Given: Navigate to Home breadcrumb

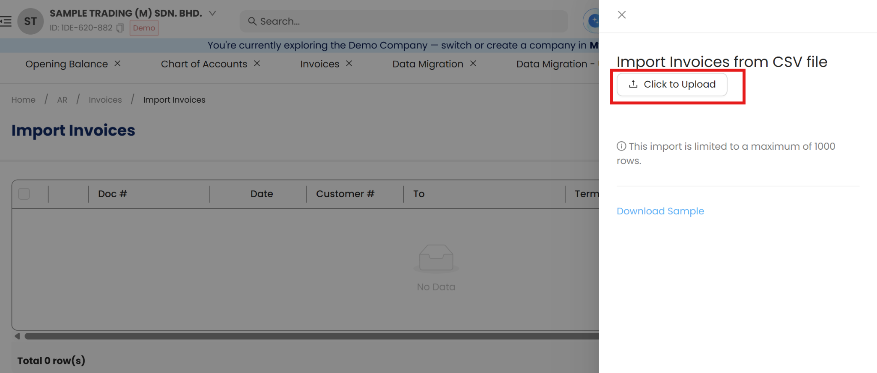Looking at the screenshot, I should pyautogui.click(x=24, y=100).
